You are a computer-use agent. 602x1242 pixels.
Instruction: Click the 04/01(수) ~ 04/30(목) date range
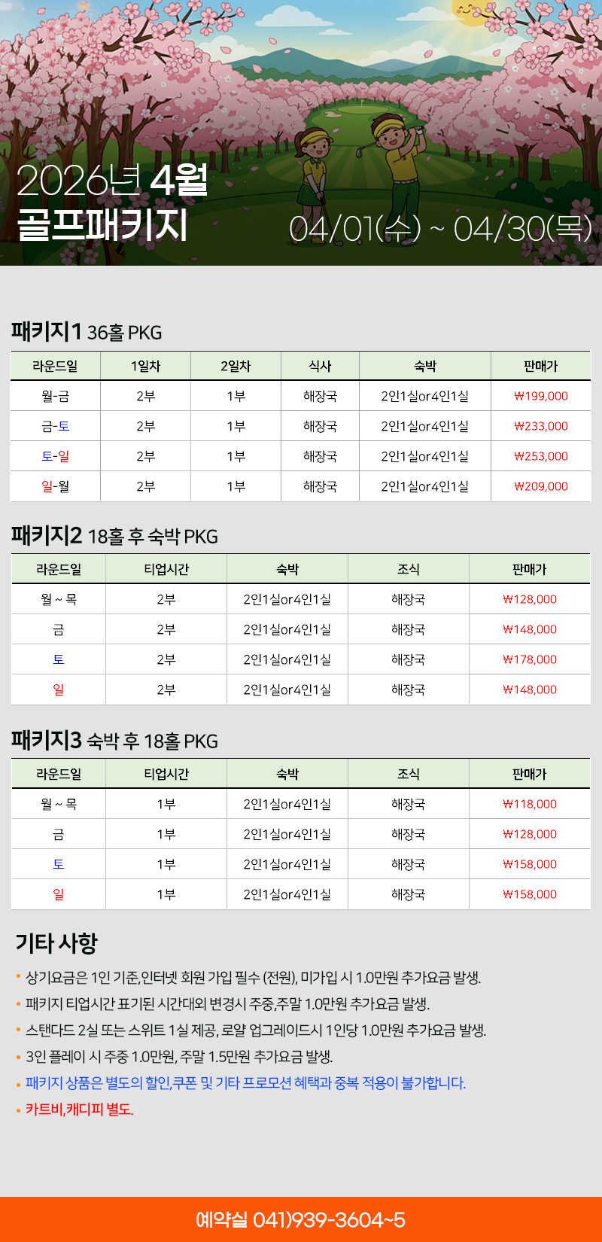point(440,228)
